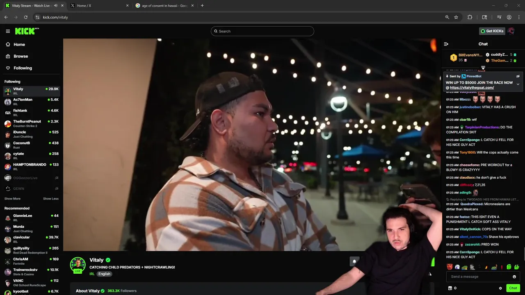This screenshot has height=295, width=525.
Task: Open the hamburger sidebar menu
Action: coord(8,31)
